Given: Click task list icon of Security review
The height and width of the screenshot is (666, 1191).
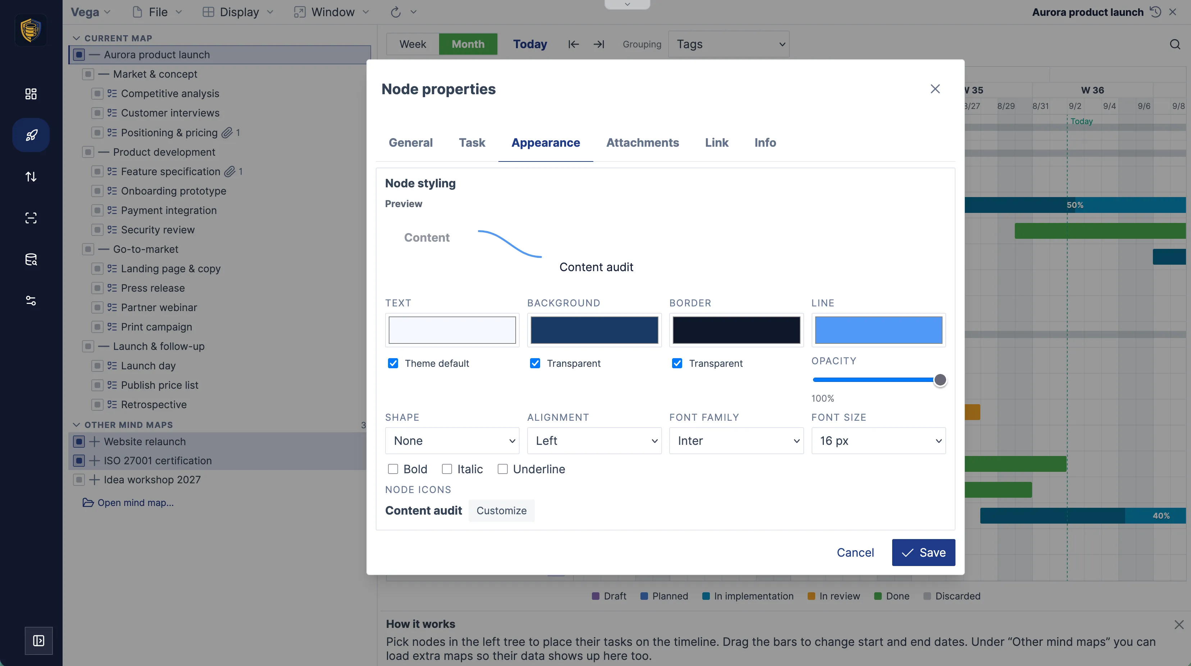Looking at the screenshot, I should pos(112,230).
